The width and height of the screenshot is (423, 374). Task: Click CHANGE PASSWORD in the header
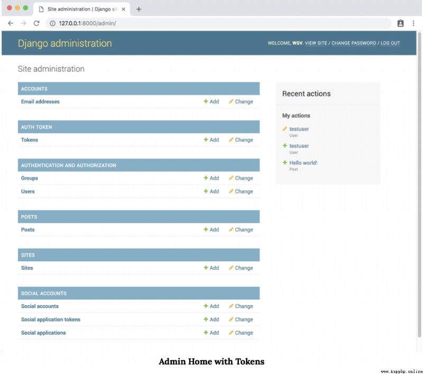tap(354, 43)
